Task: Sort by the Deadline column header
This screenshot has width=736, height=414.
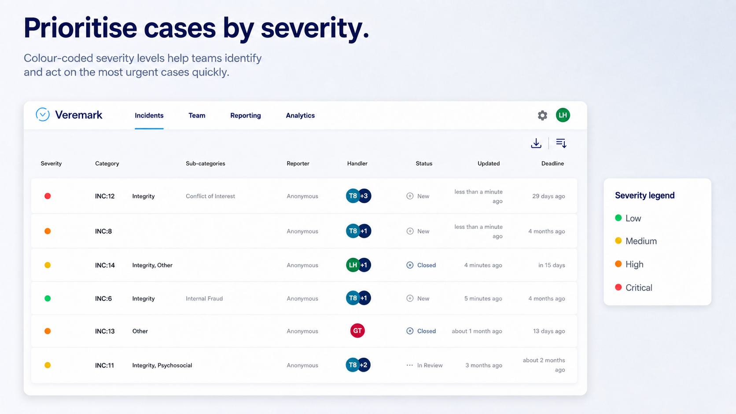Action: tap(552, 163)
